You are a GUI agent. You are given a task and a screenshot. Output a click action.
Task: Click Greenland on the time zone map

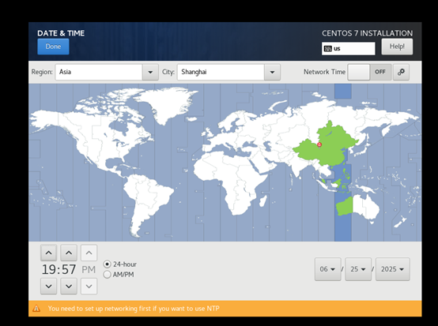tap(168, 103)
